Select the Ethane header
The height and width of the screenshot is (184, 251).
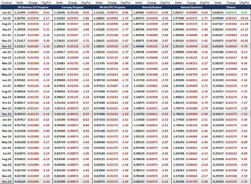(x=231, y=7)
